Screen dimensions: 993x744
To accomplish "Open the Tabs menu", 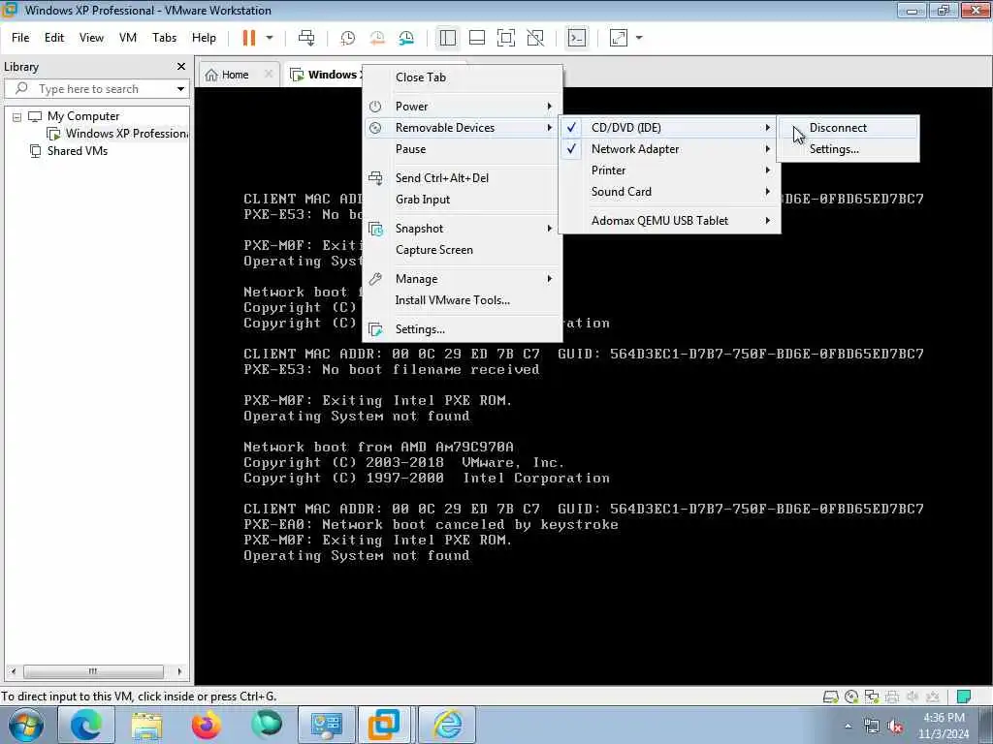I will click(x=164, y=38).
